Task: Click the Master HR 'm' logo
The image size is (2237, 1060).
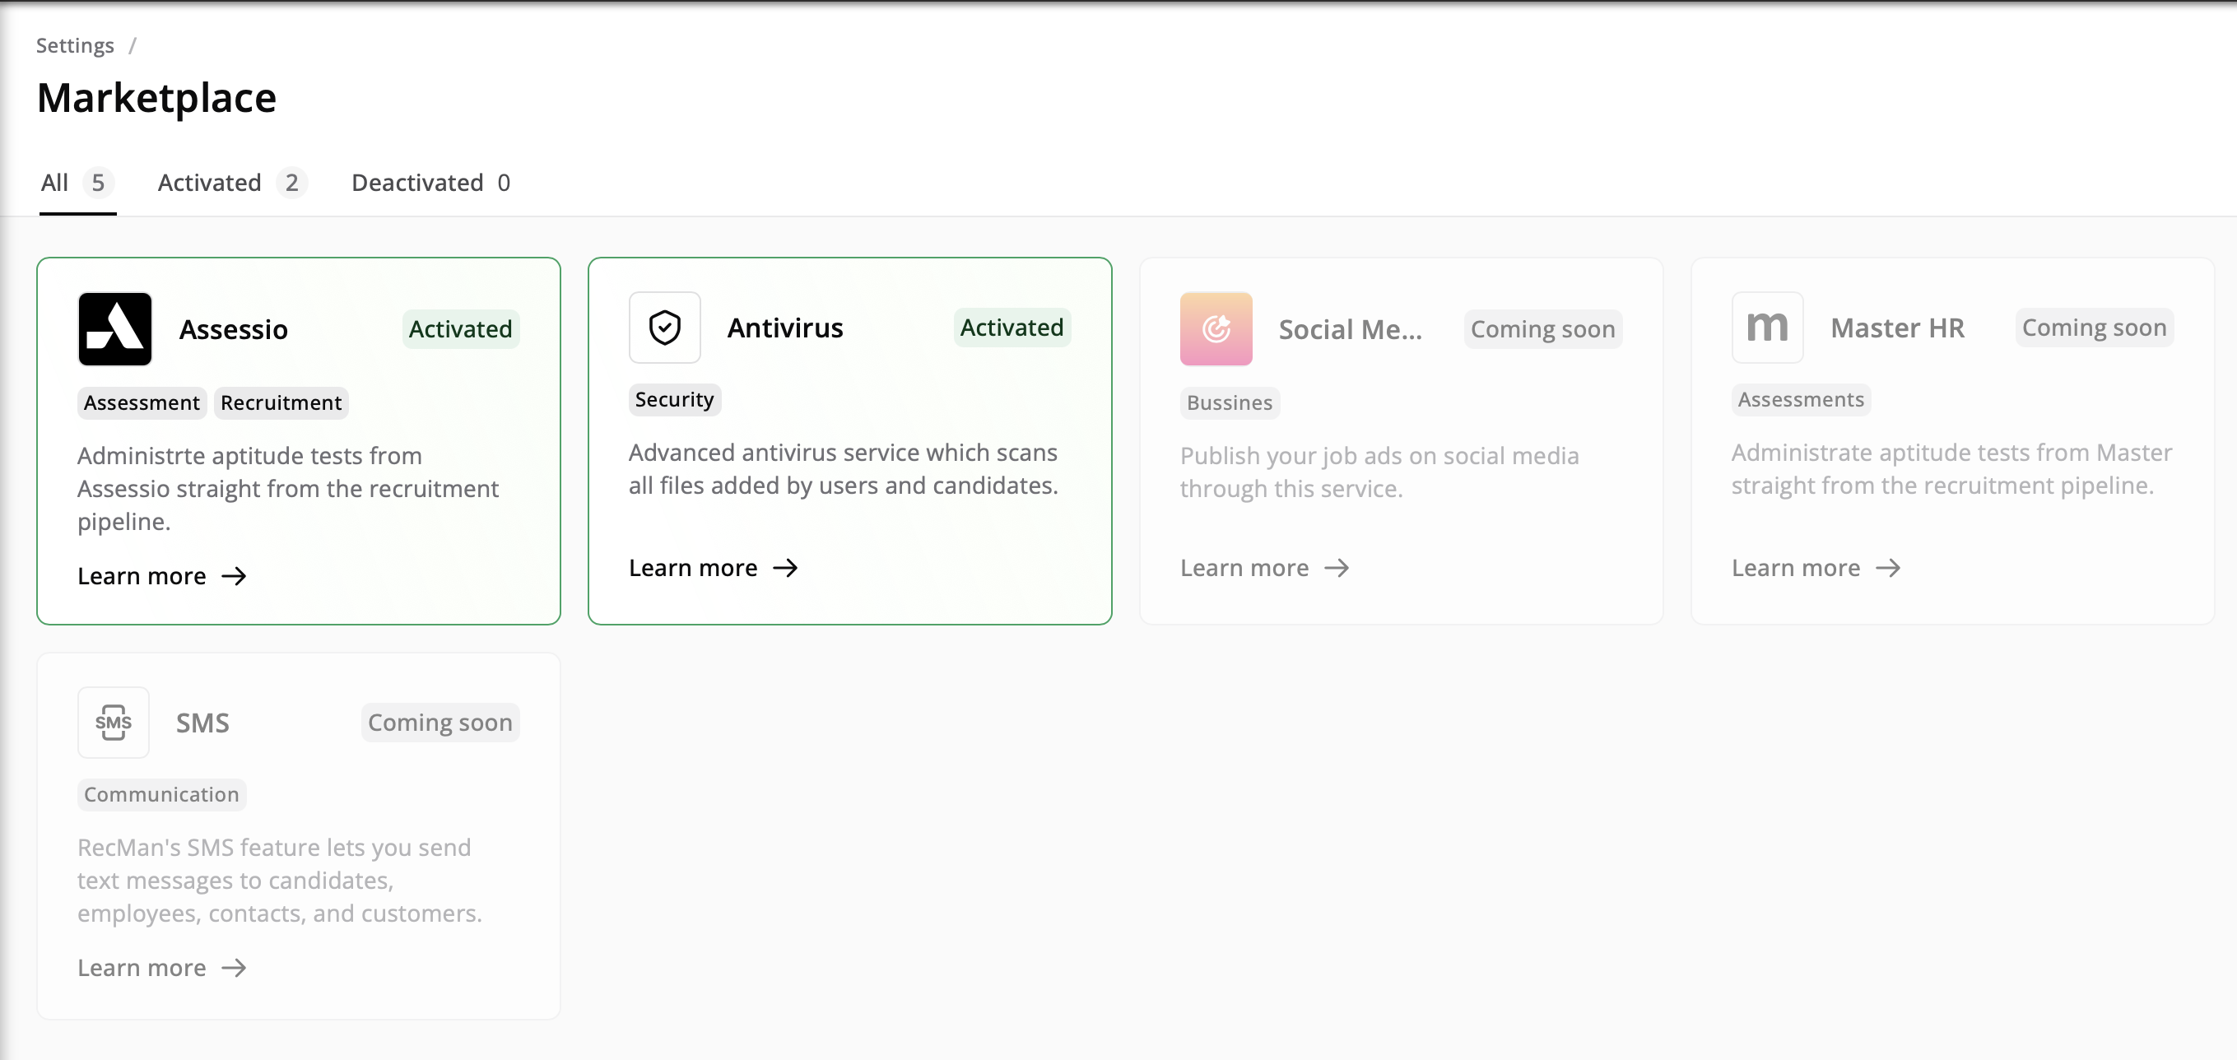Action: pyautogui.click(x=1766, y=328)
